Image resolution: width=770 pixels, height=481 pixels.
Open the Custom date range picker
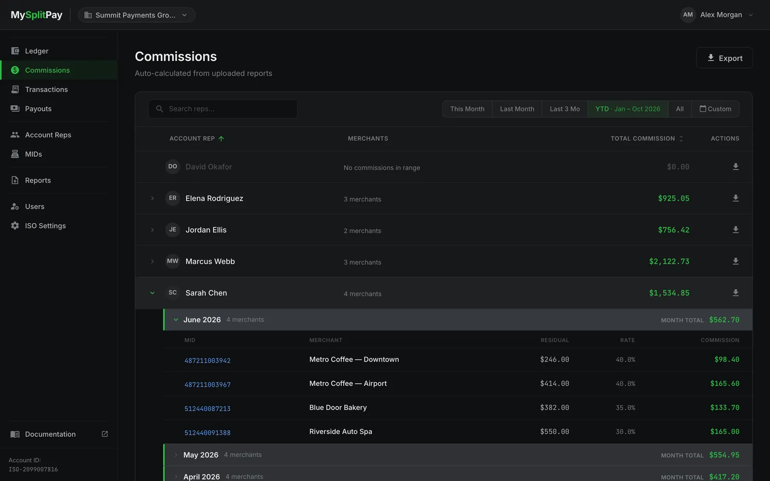pos(715,109)
